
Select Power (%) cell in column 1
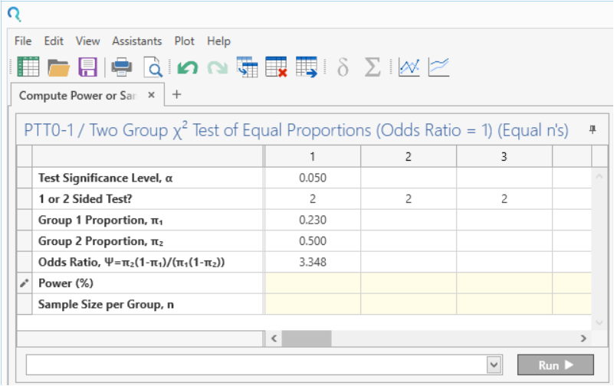[x=312, y=283]
